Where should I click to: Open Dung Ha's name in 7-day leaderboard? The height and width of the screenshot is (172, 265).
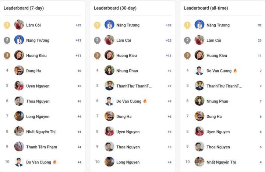click(x=33, y=71)
